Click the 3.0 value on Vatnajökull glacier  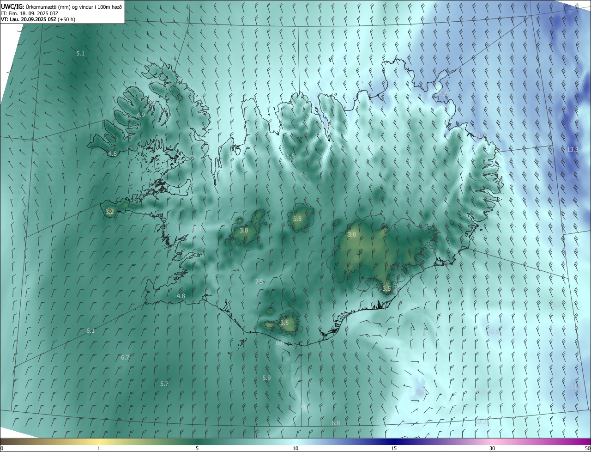tap(352, 235)
